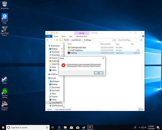
Task: Select the City Car Driving desktop icon
Action: (4, 91)
